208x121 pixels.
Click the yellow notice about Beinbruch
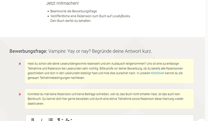click(x=109, y=99)
